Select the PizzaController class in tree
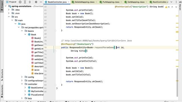 pos(37,95)
